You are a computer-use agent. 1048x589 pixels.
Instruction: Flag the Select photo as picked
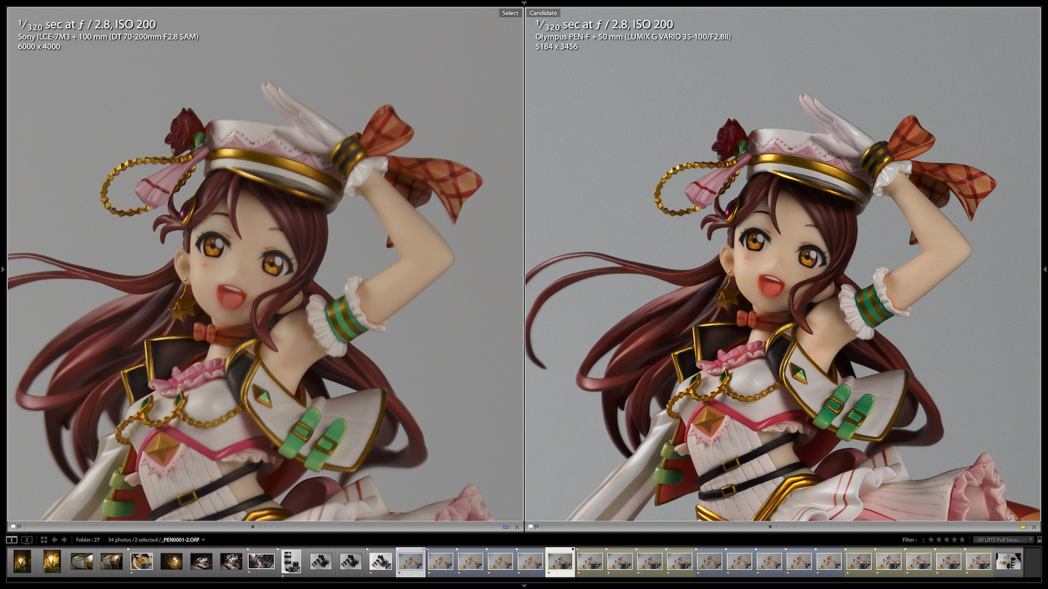(12, 526)
